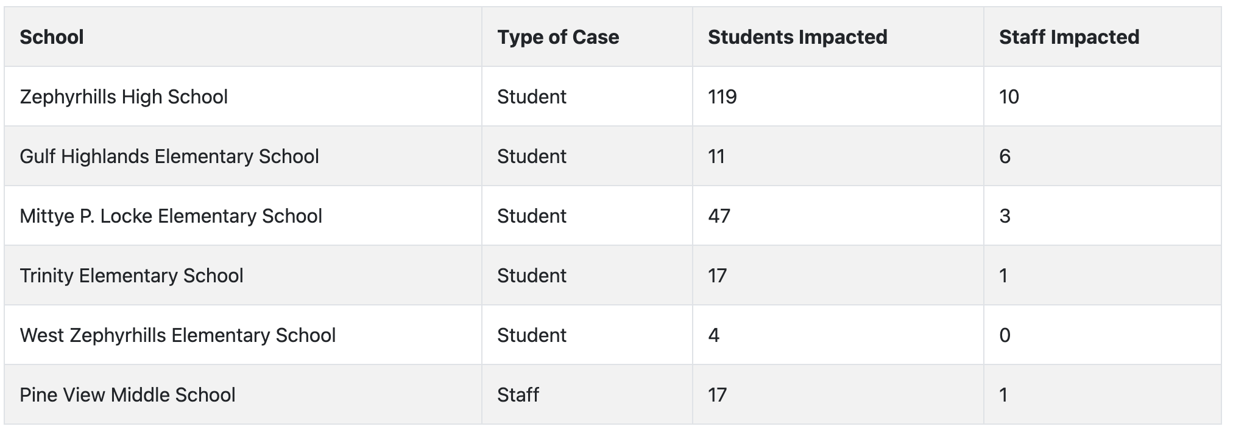
Task: Click West Zephyrhills Elementary School cell
Action: pos(178,335)
